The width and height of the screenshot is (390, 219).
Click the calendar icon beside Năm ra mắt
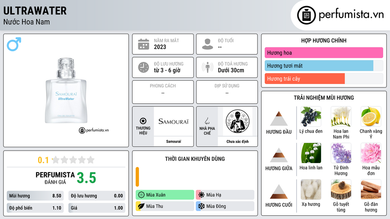(144, 44)
